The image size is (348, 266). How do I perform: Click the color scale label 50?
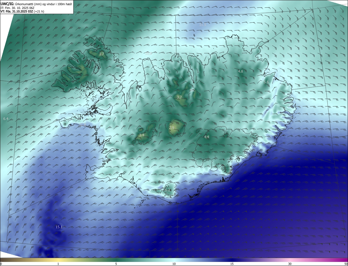[x=346, y=264]
